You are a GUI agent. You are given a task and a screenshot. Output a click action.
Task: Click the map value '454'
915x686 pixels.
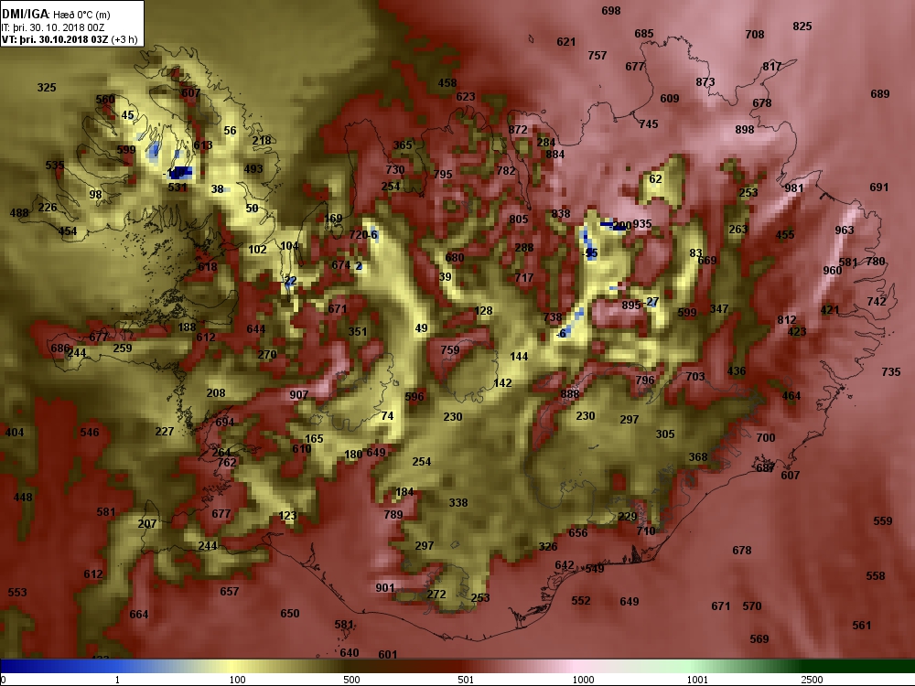(x=68, y=231)
